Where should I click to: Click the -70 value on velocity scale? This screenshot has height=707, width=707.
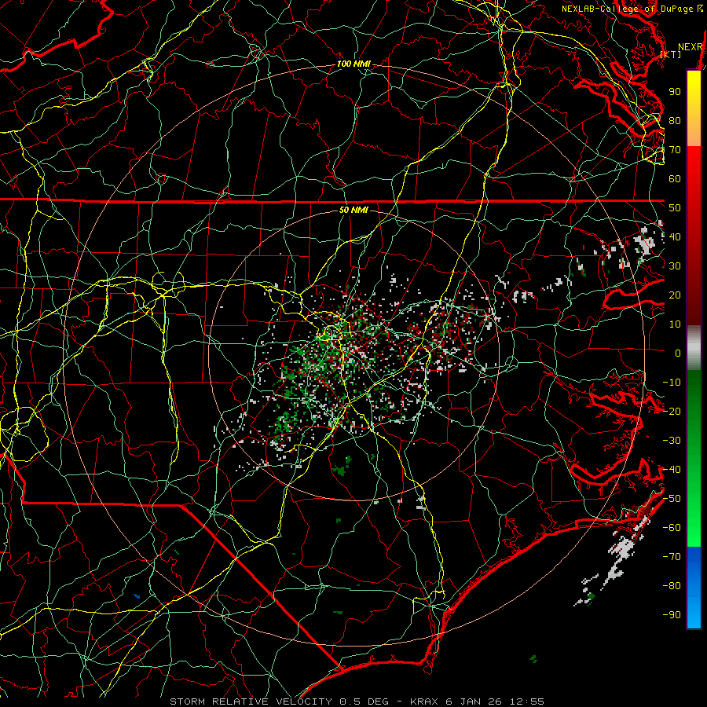672,557
